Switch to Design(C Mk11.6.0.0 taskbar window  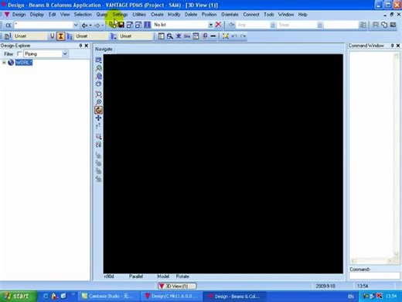point(171,297)
